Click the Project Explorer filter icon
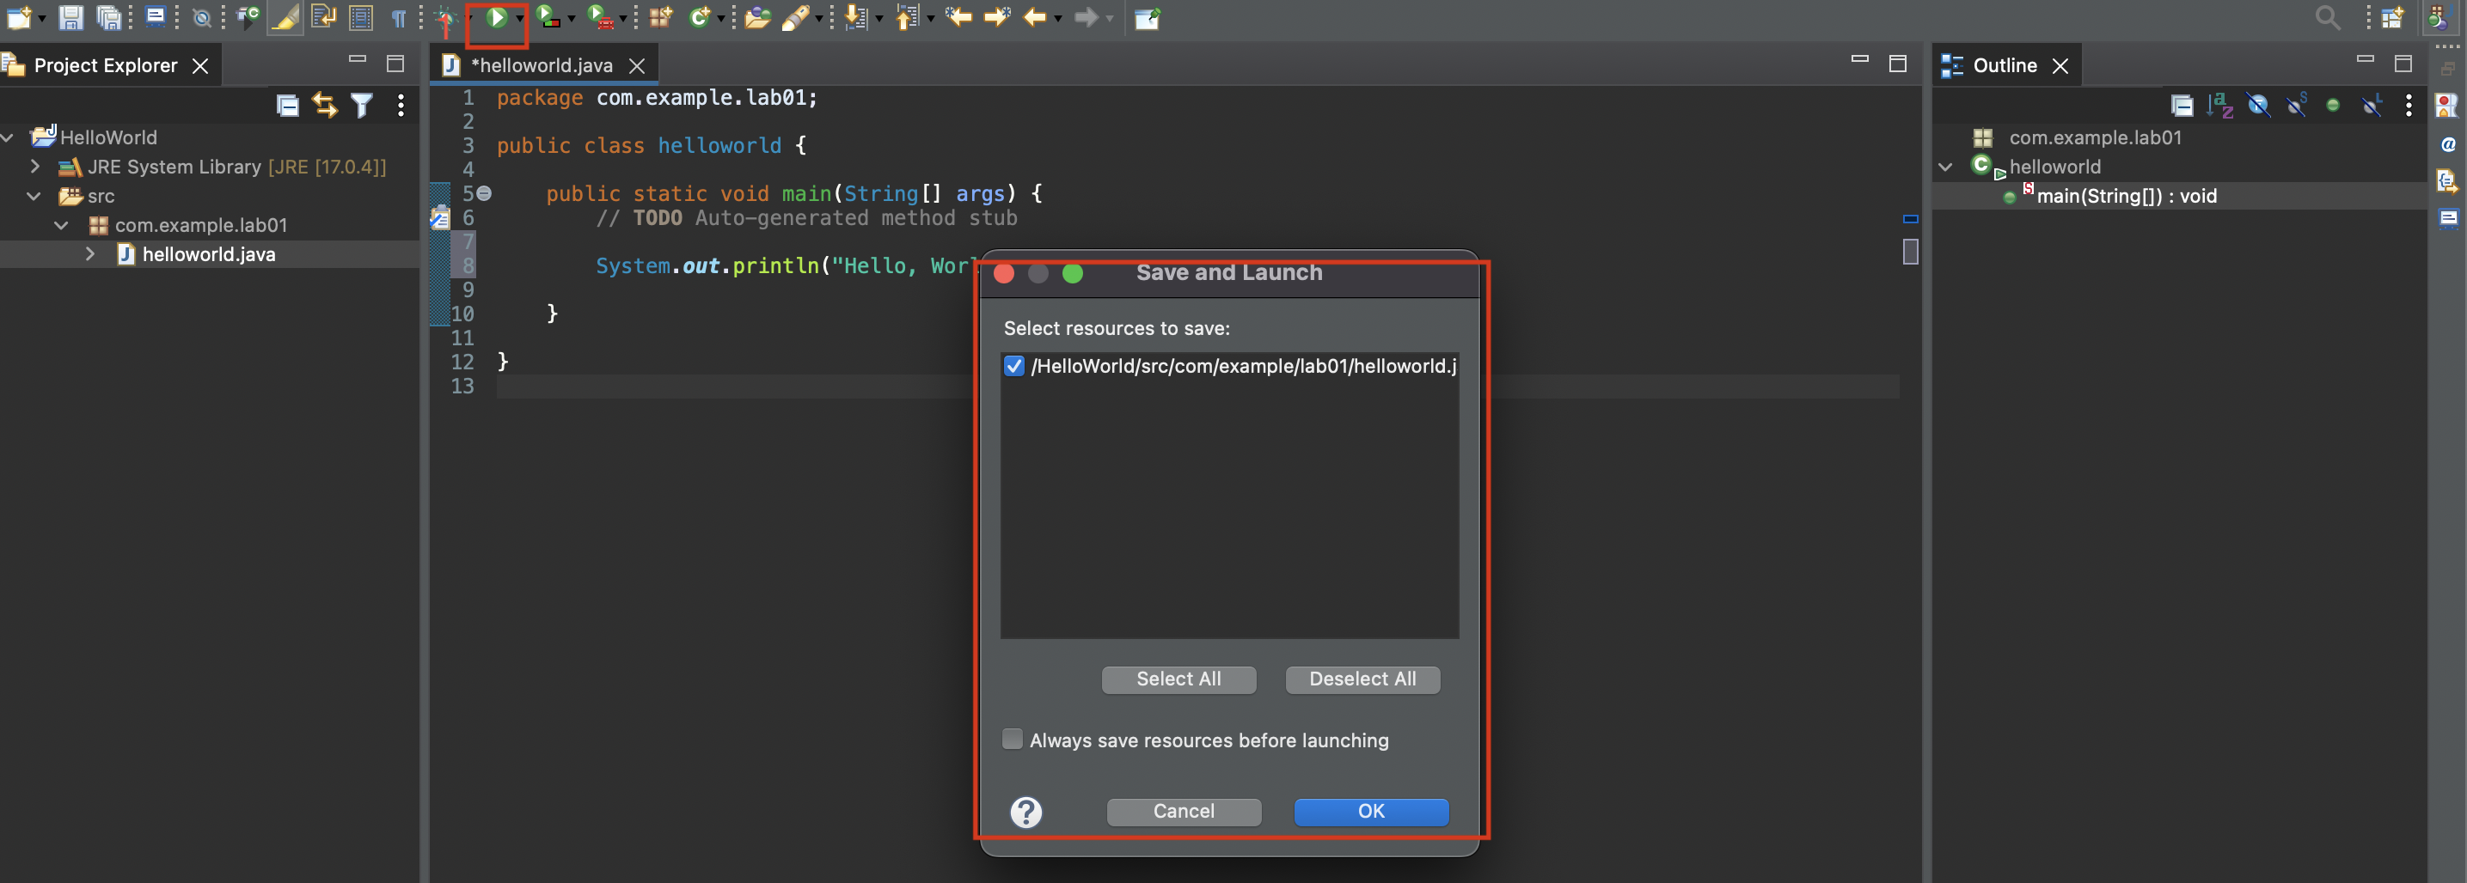The image size is (2467, 883). click(x=362, y=106)
